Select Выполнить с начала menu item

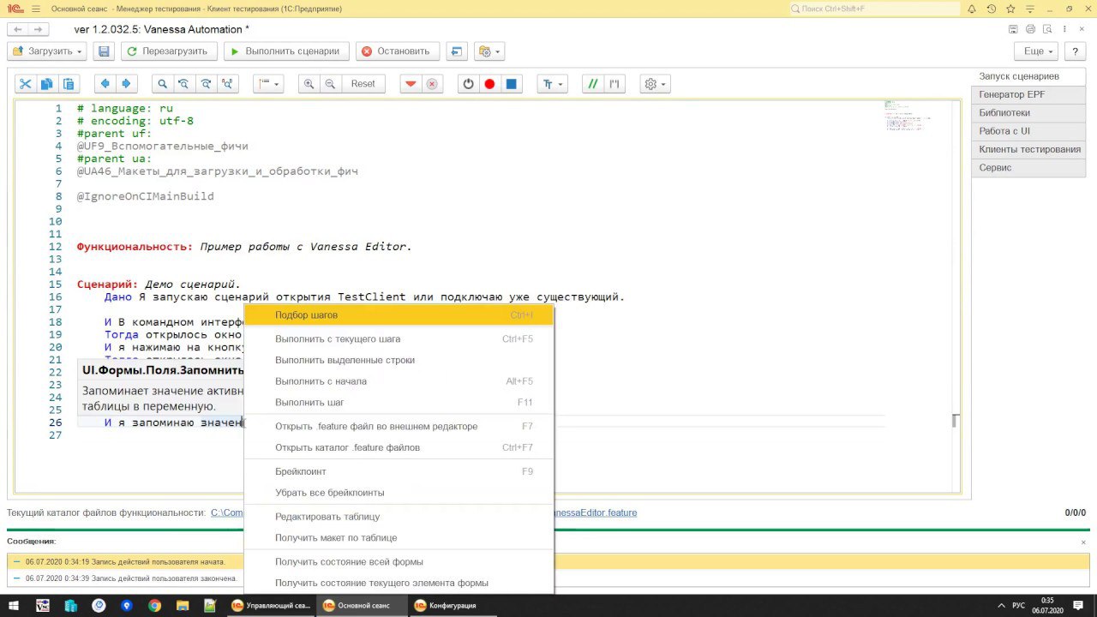(399, 381)
